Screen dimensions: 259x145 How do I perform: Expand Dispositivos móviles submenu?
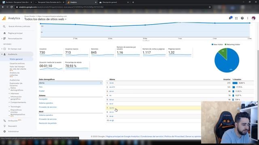(x=9, y=111)
